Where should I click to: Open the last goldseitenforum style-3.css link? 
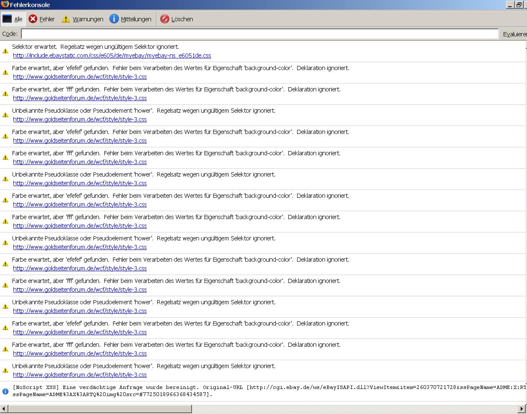tap(80, 375)
